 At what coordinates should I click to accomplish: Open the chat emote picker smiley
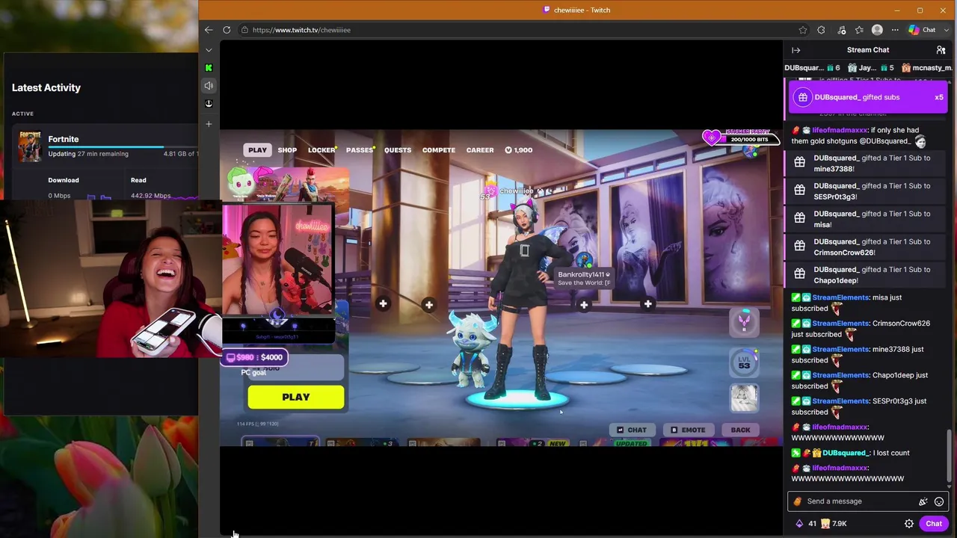coord(939,501)
